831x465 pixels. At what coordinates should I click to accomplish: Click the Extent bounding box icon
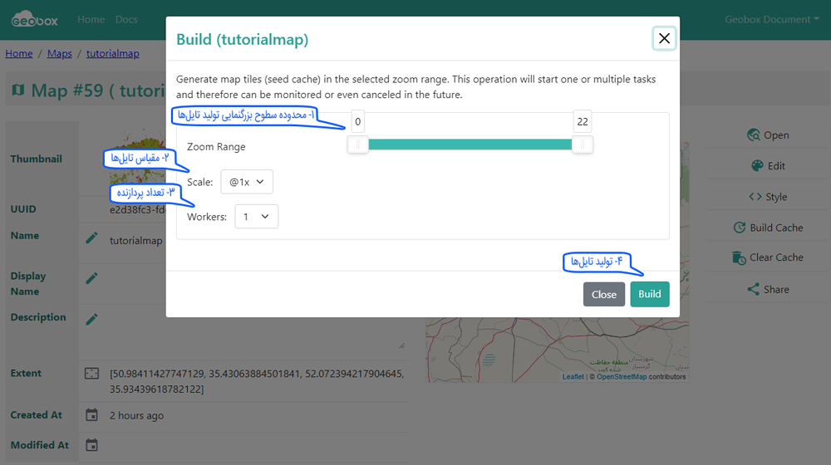tap(91, 374)
